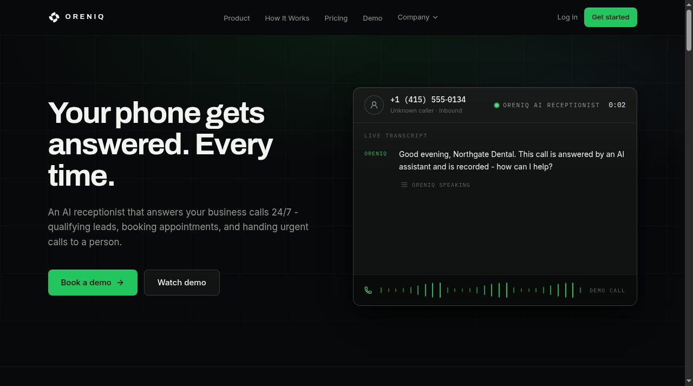The image size is (693, 386).
Task: Expand the Company dropdown menu
Action: (x=417, y=17)
